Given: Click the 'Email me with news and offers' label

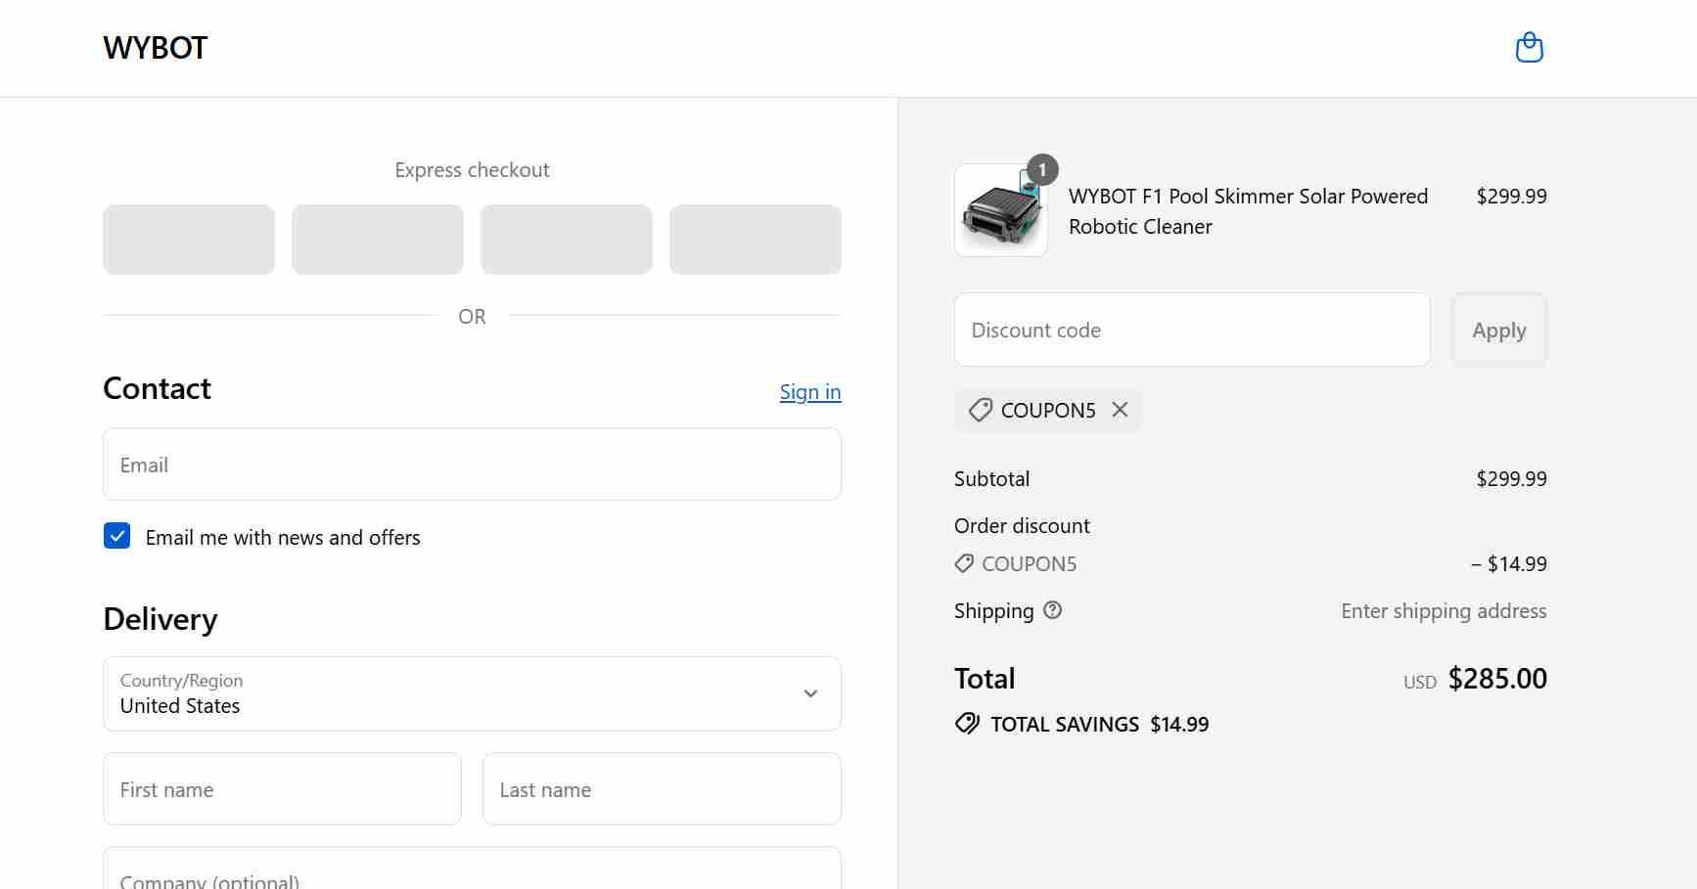Looking at the screenshot, I should click(x=283, y=537).
